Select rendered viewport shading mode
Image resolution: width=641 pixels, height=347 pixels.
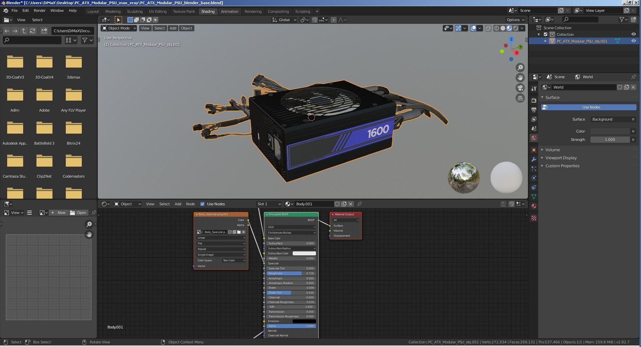516,28
